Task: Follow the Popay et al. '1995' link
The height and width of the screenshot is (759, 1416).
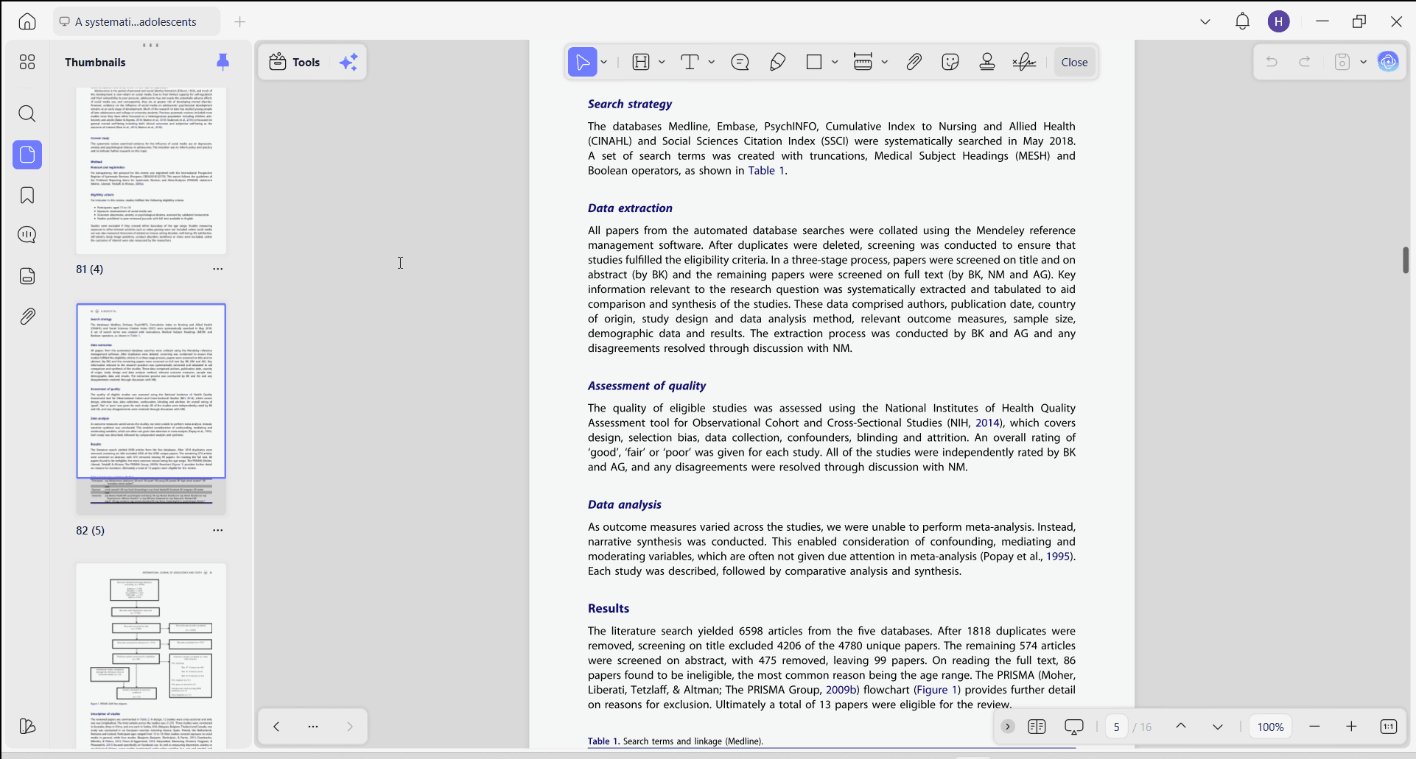Action: [1058, 557]
